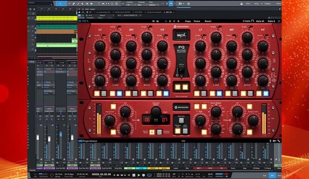
Task: Open the Snap mode dropdown
Action: click(x=154, y=5)
